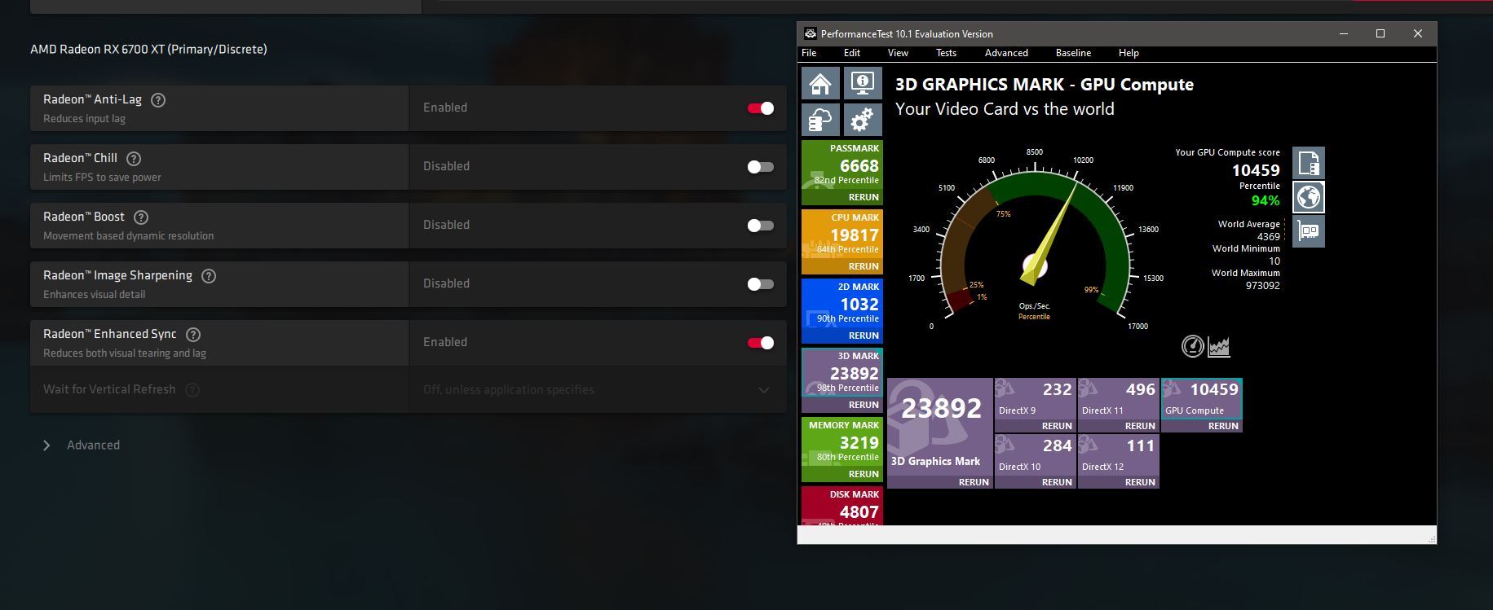
Task: Select the DirectX 11 test tile
Action: tap(1119, 405)
